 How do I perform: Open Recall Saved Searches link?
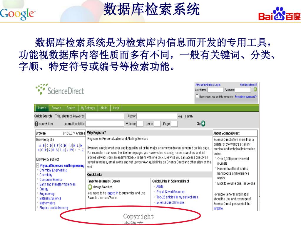(171, 192)
